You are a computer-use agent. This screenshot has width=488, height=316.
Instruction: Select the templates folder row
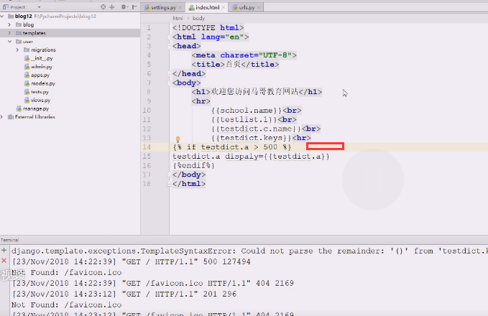[x=70, y=33]
